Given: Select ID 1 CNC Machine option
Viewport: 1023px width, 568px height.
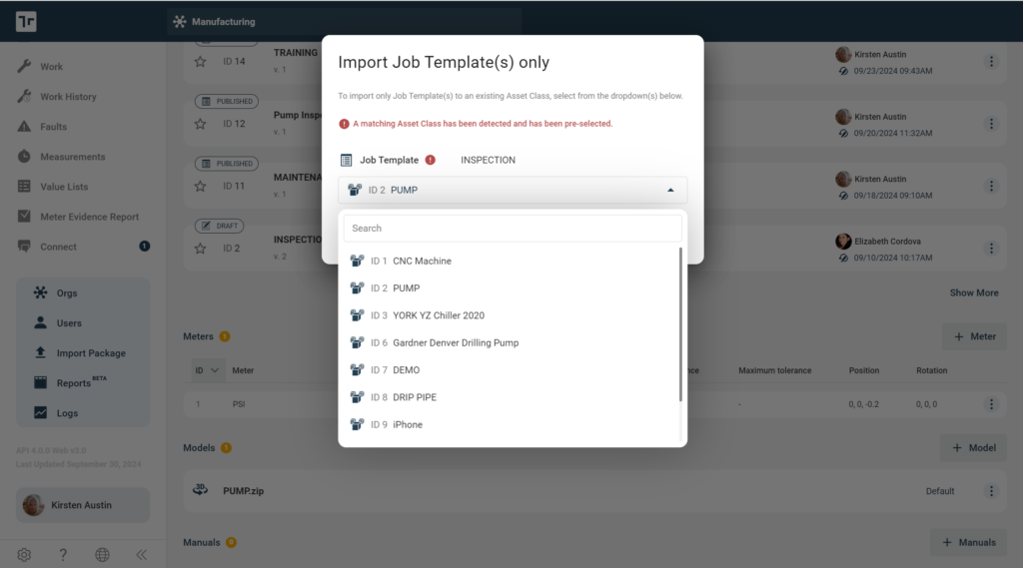Looking at the screenshot, I should [x=512, y=261].
